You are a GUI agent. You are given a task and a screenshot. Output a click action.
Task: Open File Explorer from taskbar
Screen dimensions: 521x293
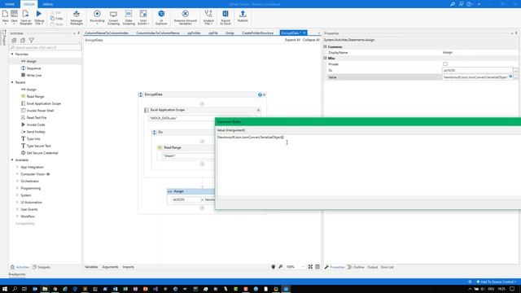pyautogui.click(x=45, y=289)
